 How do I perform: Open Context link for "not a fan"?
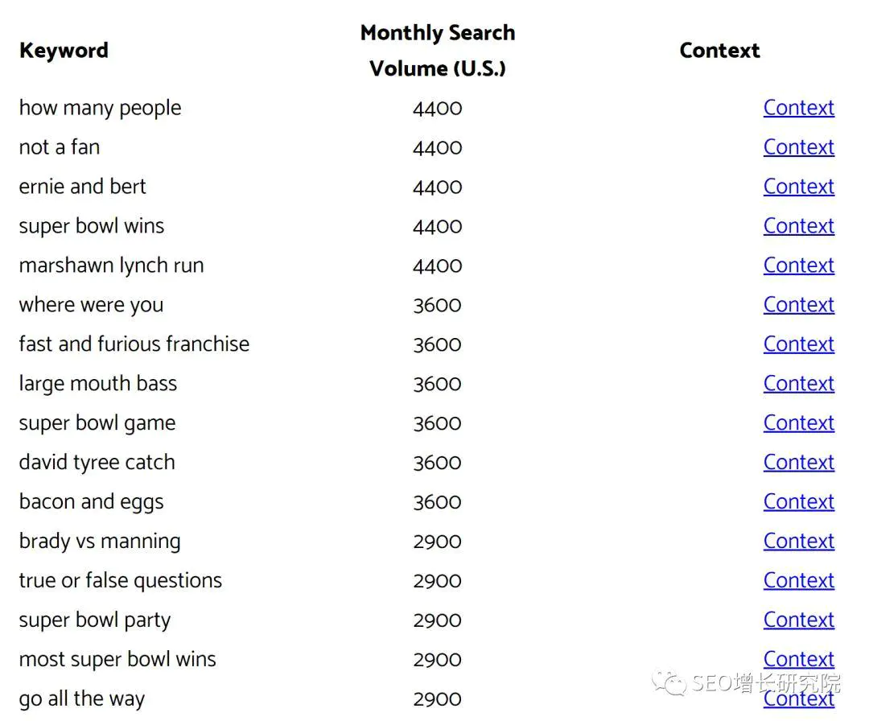[799, 147]
